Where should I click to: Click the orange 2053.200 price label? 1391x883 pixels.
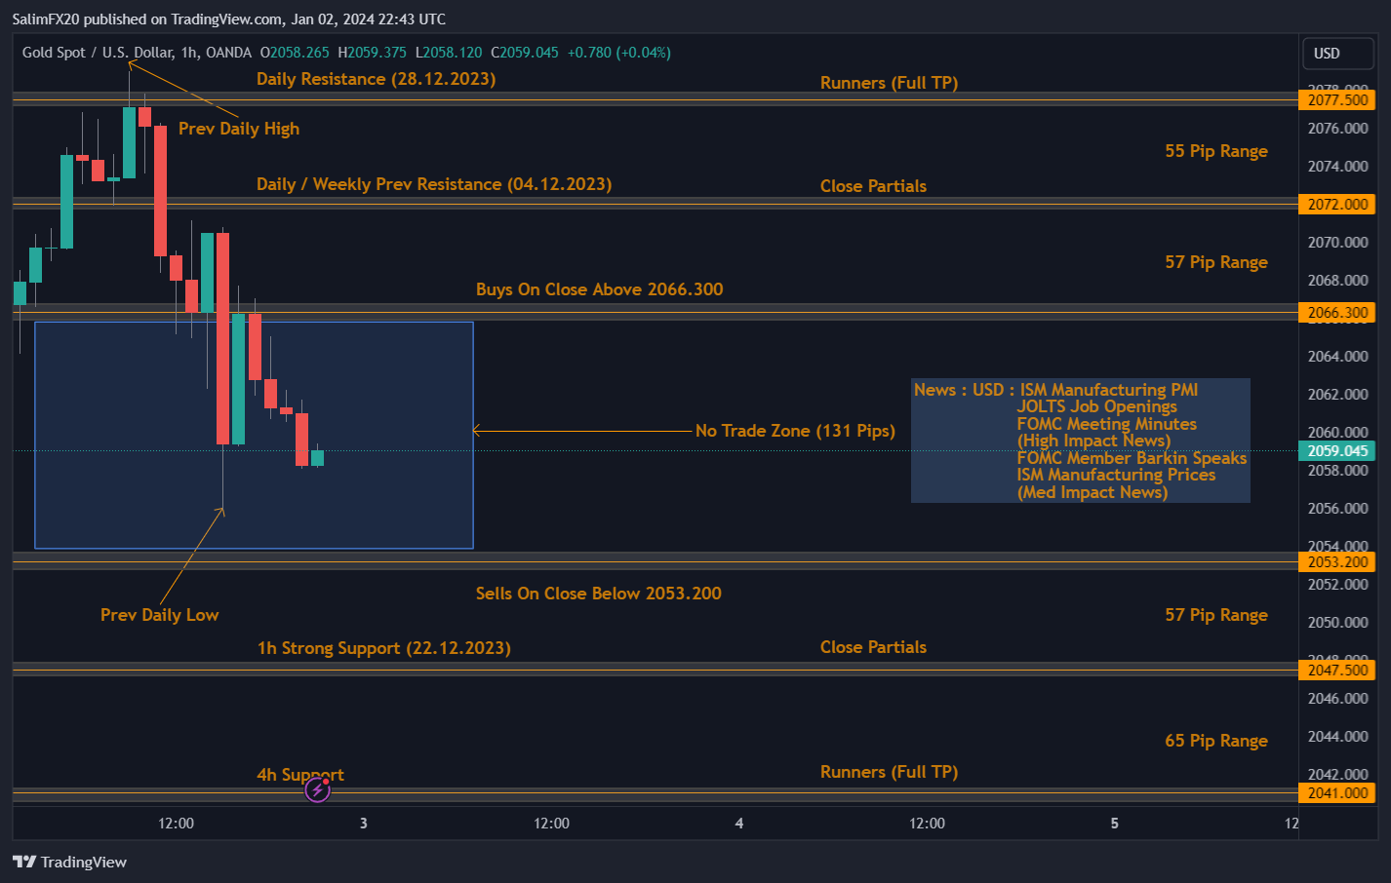pyautogui.click(x=1337, y=561)
